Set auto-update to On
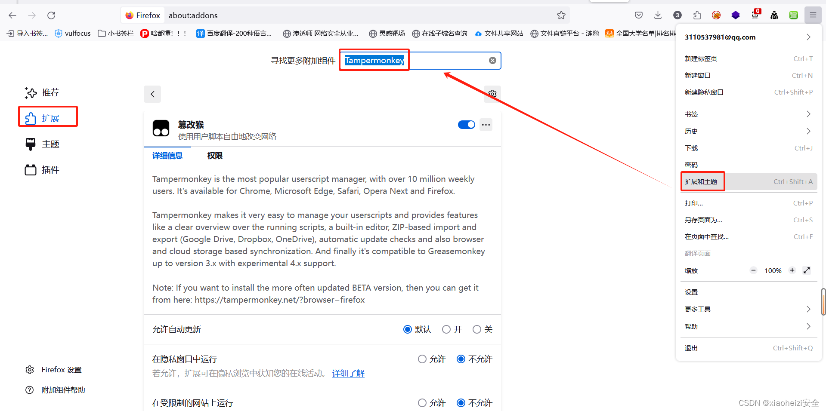 coord(446,329)
